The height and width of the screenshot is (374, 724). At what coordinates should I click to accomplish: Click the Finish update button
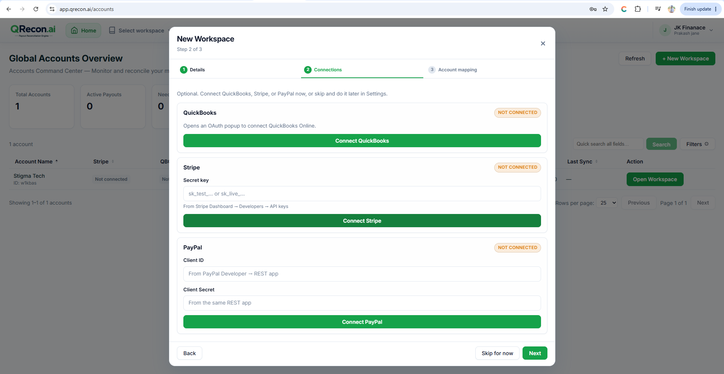tap(700, 9)
